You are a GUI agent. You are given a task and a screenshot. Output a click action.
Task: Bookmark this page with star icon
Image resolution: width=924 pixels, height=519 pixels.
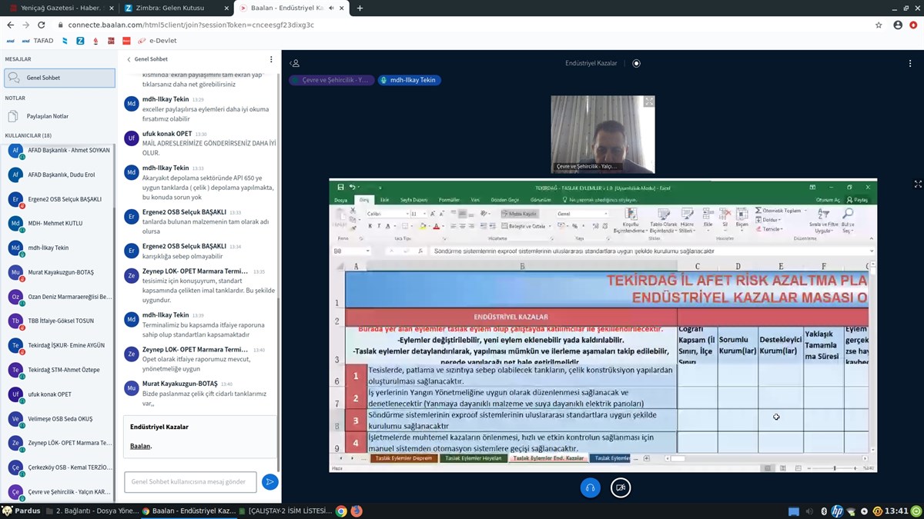pyautogui.click(x=879, y=25)
